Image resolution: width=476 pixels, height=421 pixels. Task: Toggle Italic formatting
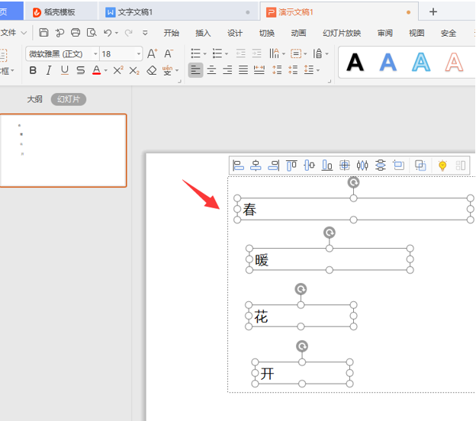[49, 70]
